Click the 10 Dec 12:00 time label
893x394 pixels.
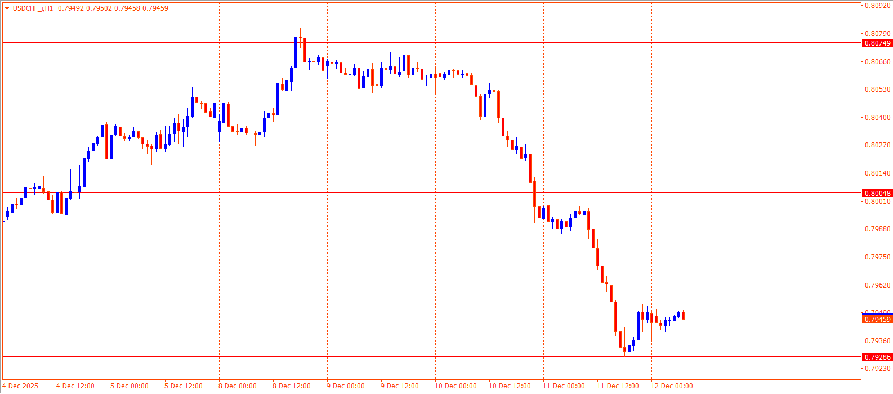click(510, 386)
